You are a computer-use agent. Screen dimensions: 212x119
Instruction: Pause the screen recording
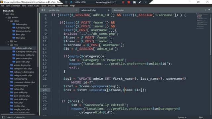(x=123, y=2)
